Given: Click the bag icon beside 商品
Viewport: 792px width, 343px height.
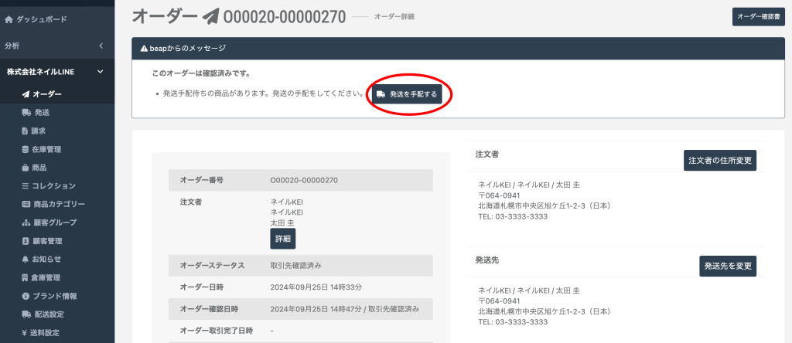Looking at the screenshot, I should click(26, 168).
